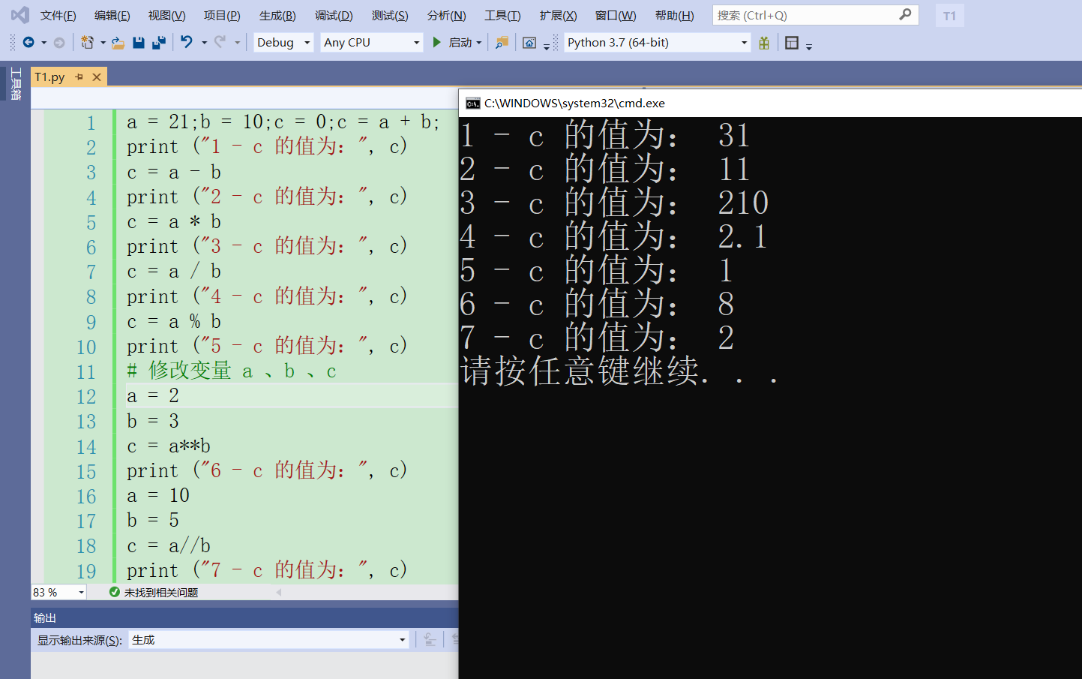The width and height of the screenshot is (1082, 679).
Task: Select the Save file icon
Action: click(138, 43)
